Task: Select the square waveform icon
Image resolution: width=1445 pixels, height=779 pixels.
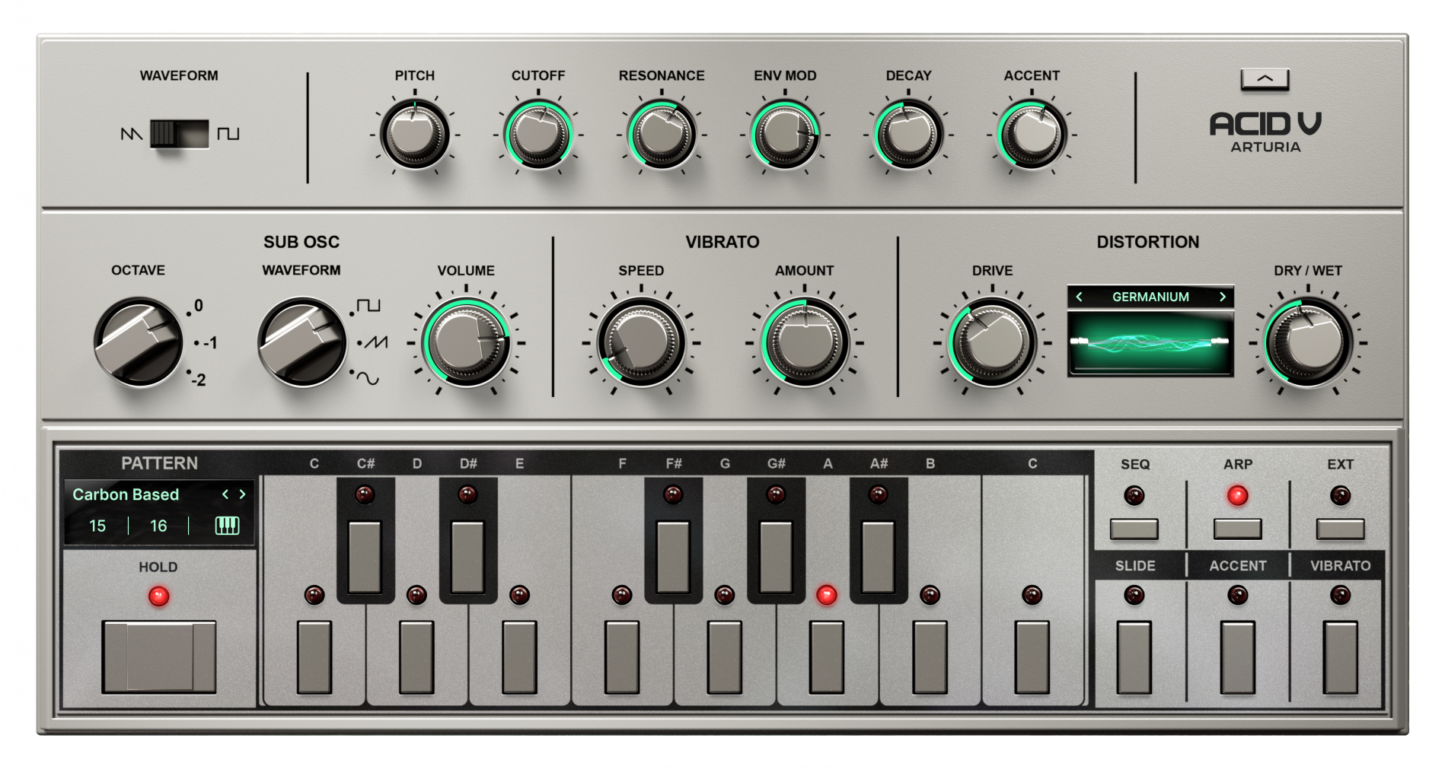Action: (228, 134)
